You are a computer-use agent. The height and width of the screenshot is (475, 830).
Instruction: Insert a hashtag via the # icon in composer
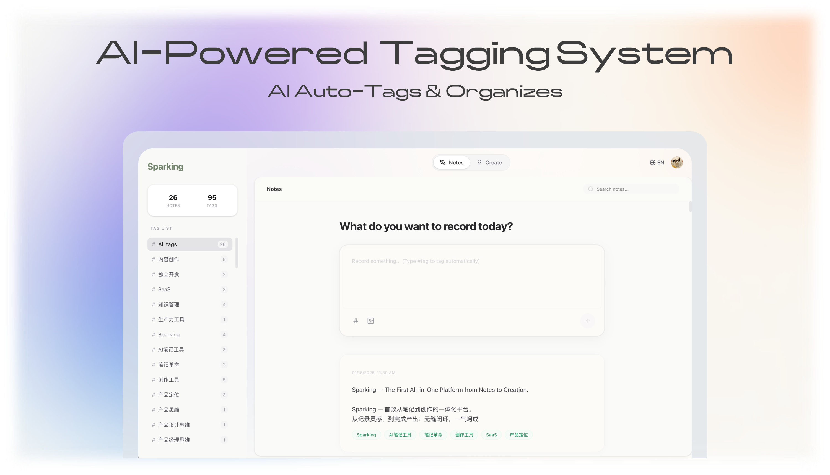356,321
